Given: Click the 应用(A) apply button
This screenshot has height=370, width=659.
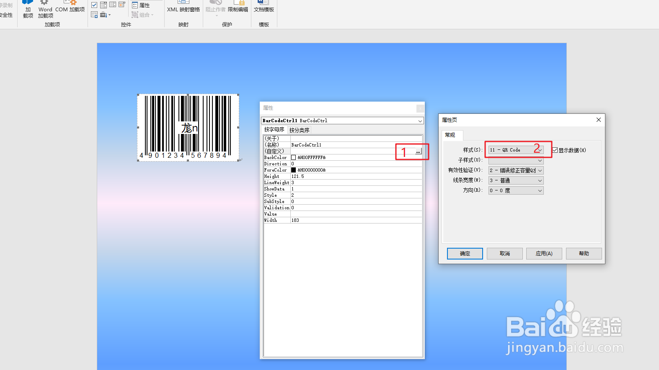Looking at the screenshot, I should coord(544,254).
